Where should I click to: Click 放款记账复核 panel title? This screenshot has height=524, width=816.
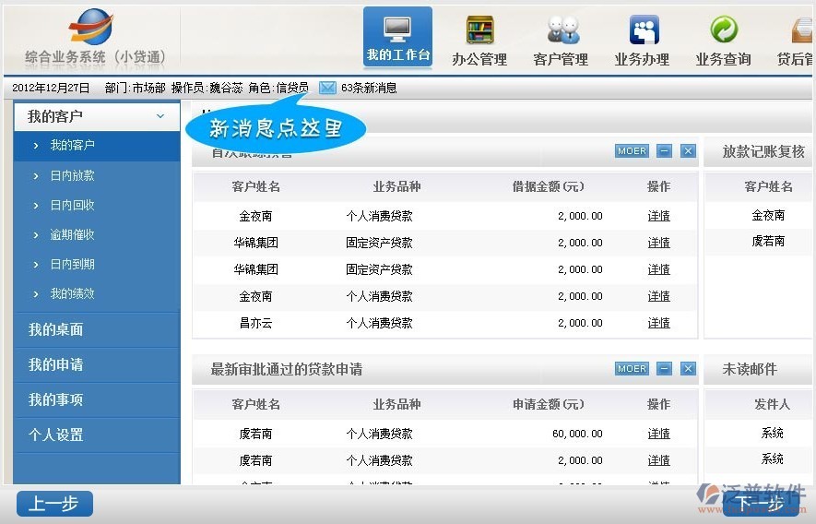pos(763,151)
